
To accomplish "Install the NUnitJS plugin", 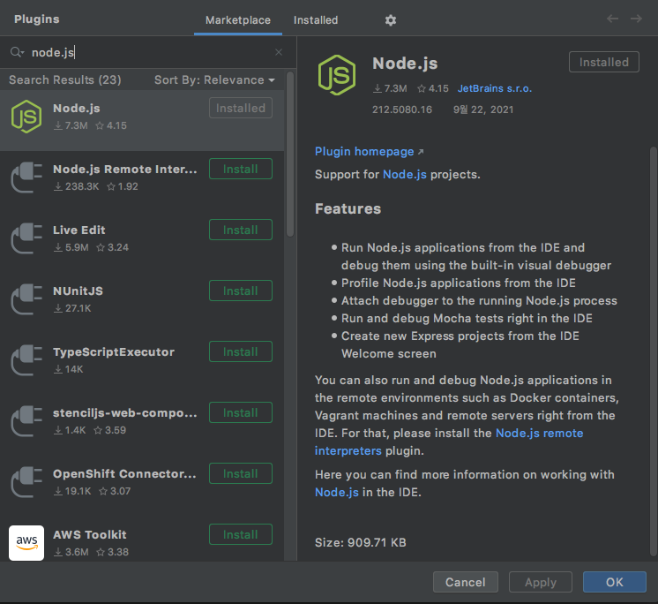I will (241, 291).
